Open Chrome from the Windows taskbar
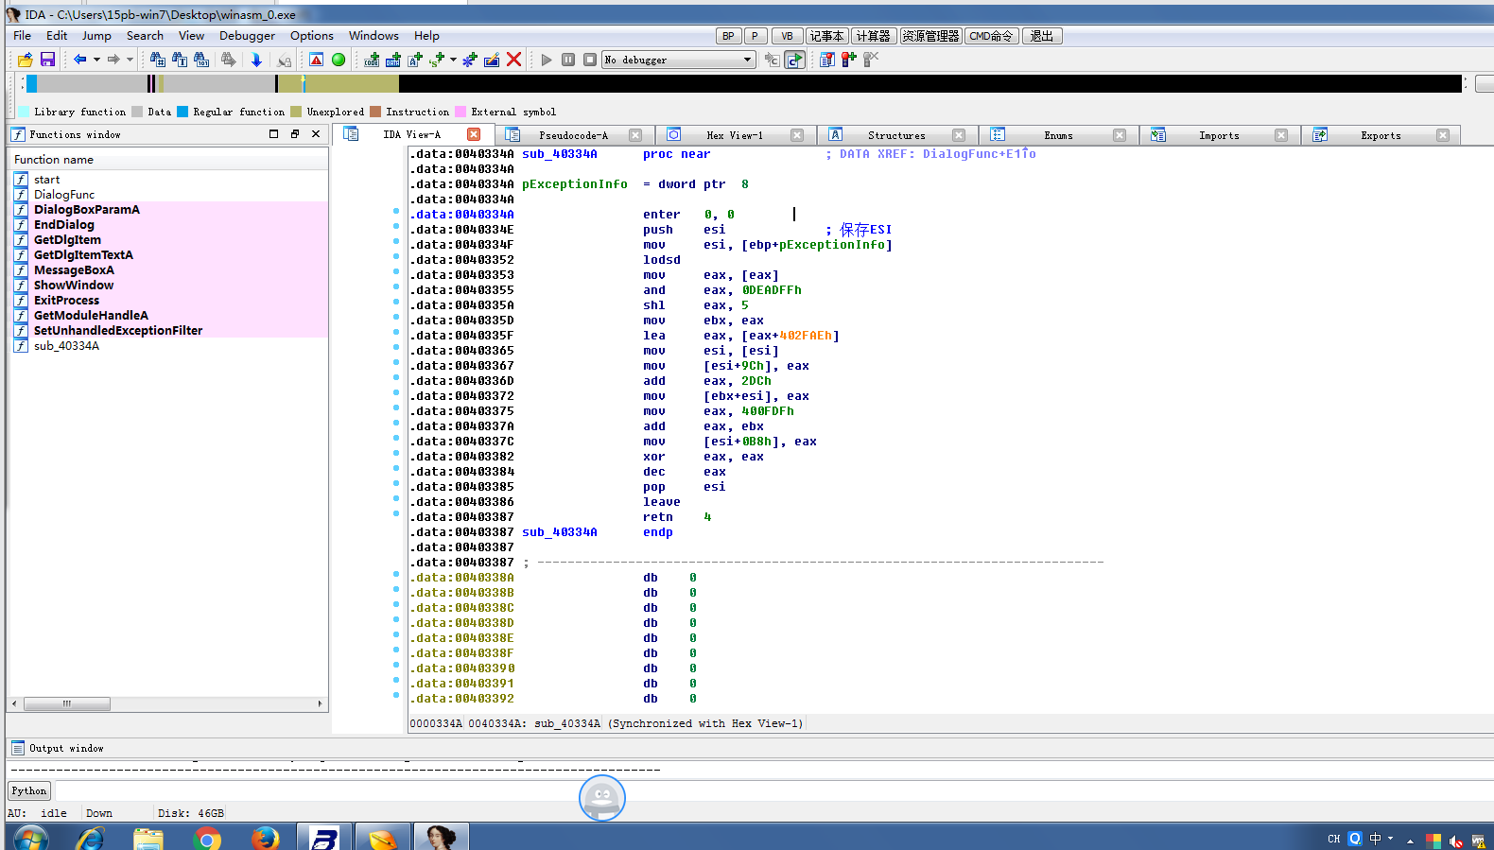 tap(207, 838)
